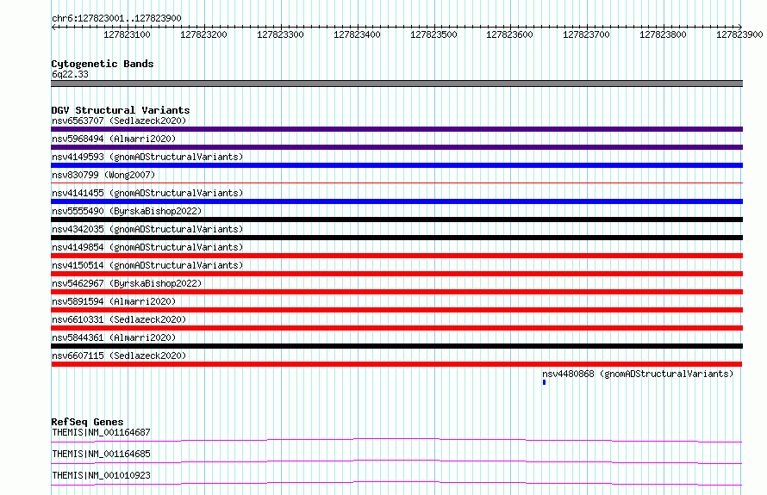The image size is (767, 495).
Task: Click the black bar for nsv4342035
Action: tap(396, 238)
